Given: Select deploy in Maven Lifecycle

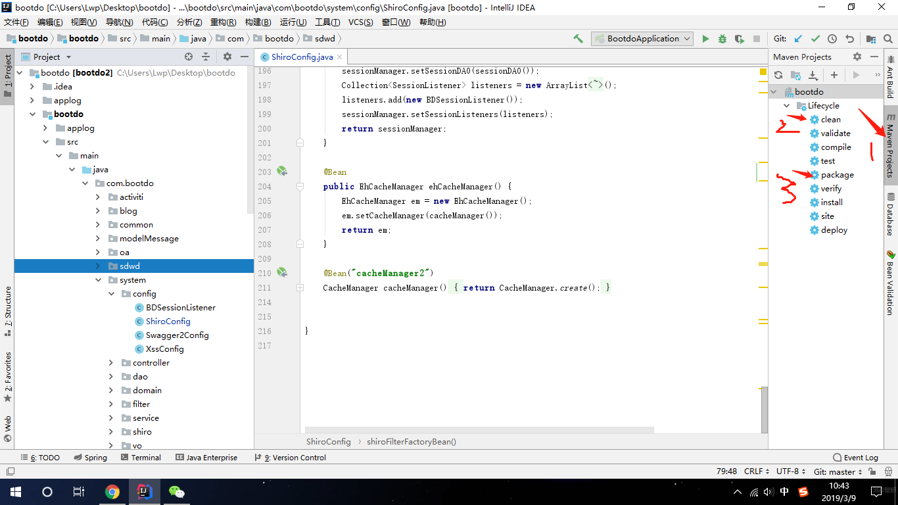Looking at the screenshot, I should click(x=834, y=230).
